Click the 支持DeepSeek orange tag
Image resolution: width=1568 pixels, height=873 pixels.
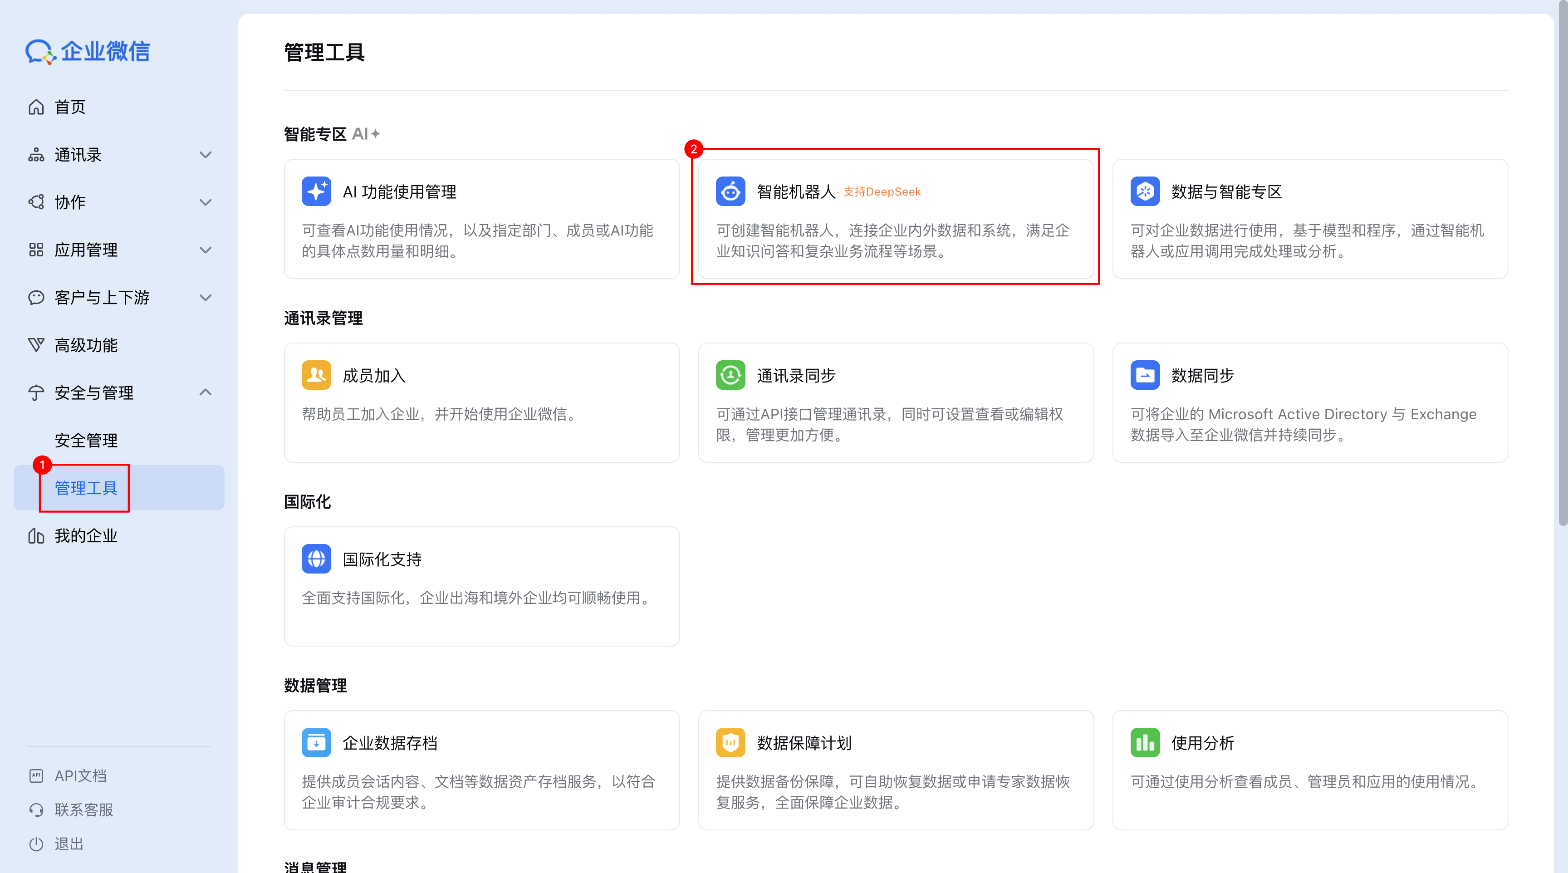tap(882, 192)
